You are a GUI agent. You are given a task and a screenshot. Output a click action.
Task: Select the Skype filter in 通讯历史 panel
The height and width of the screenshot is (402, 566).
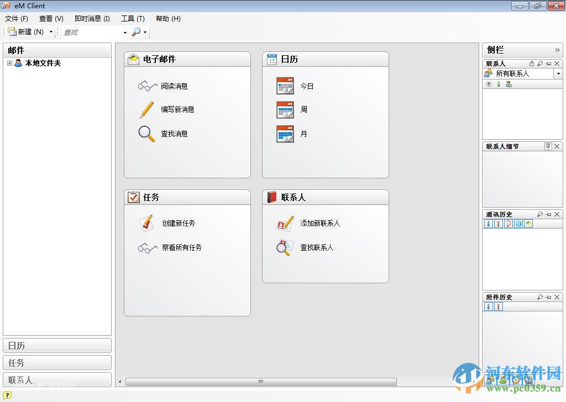pyautogui.click(x=518, y=224)
